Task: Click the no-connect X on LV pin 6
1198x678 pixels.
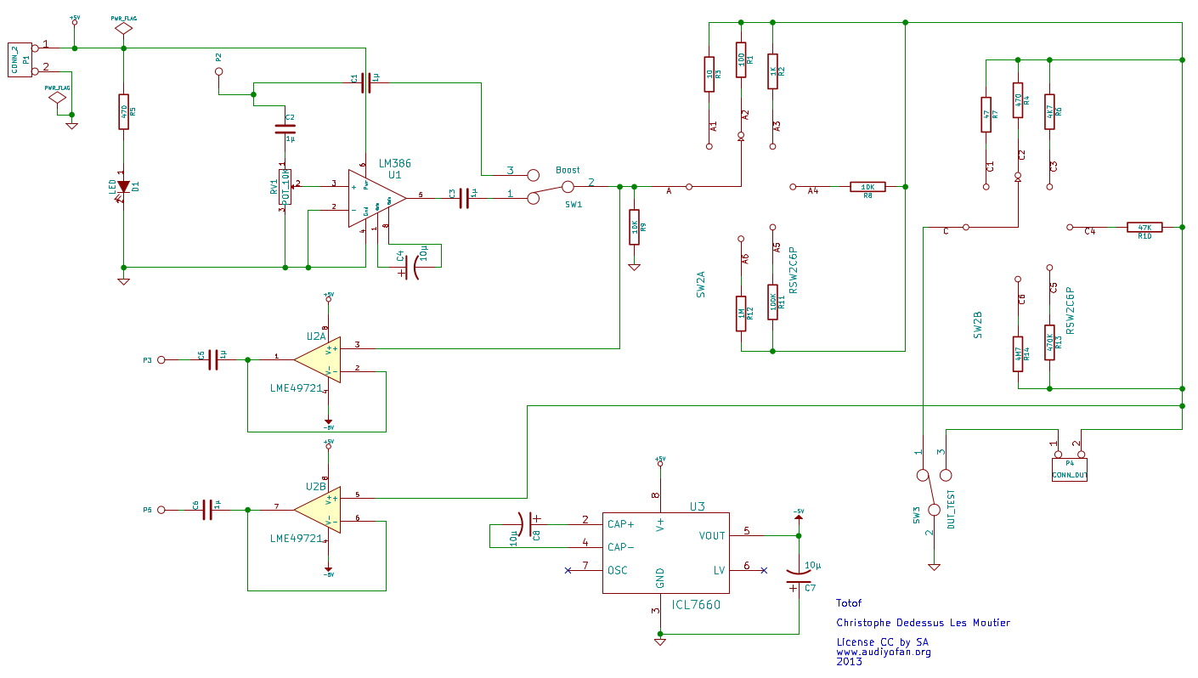Action: click(x=763, y=570)
